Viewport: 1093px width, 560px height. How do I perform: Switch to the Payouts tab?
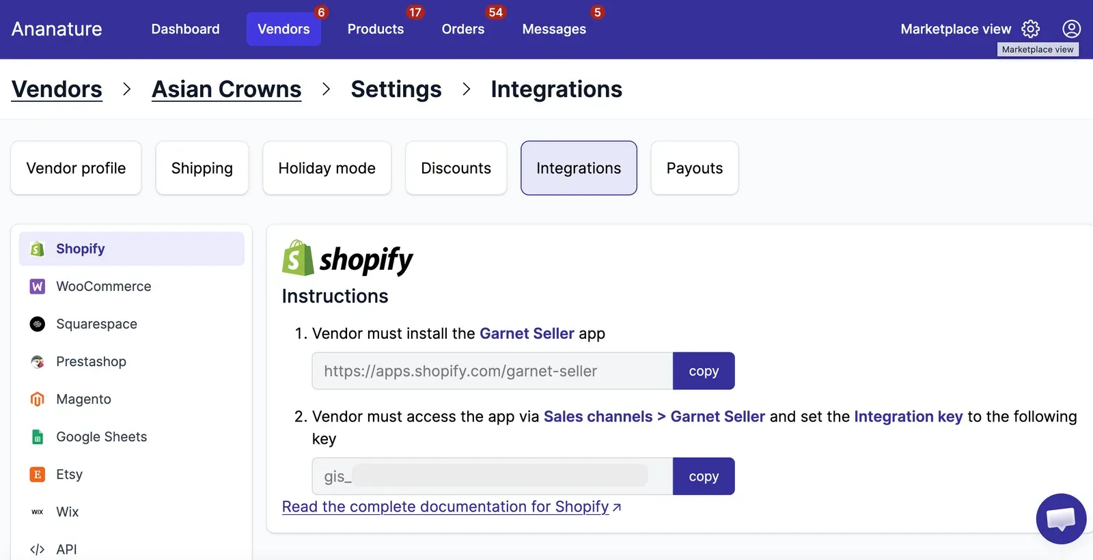click(x=695, y=168)
